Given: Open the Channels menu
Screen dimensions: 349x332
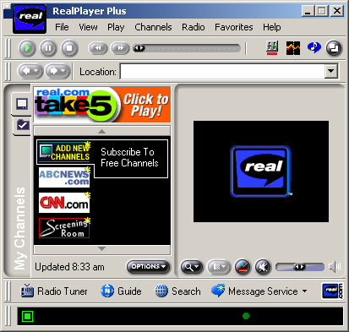Looking at the screenshot, I should (153, 27).
